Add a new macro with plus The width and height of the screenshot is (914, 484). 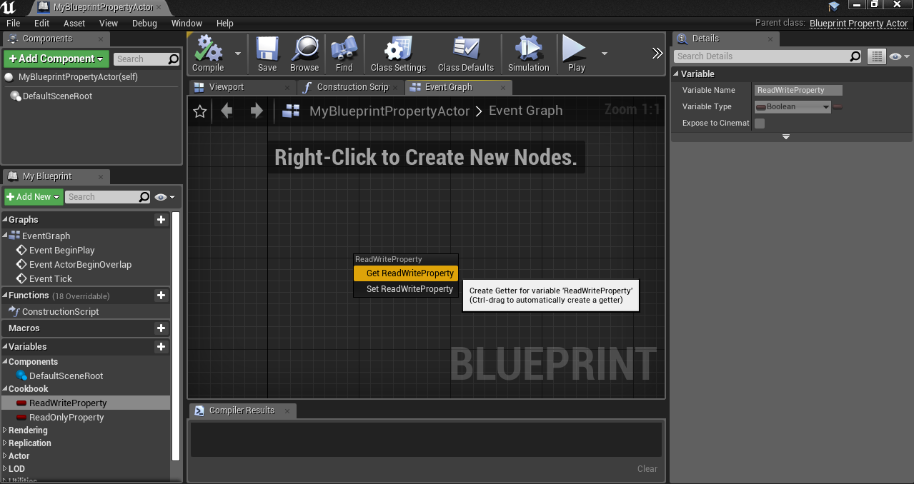(x=162, y=328)
